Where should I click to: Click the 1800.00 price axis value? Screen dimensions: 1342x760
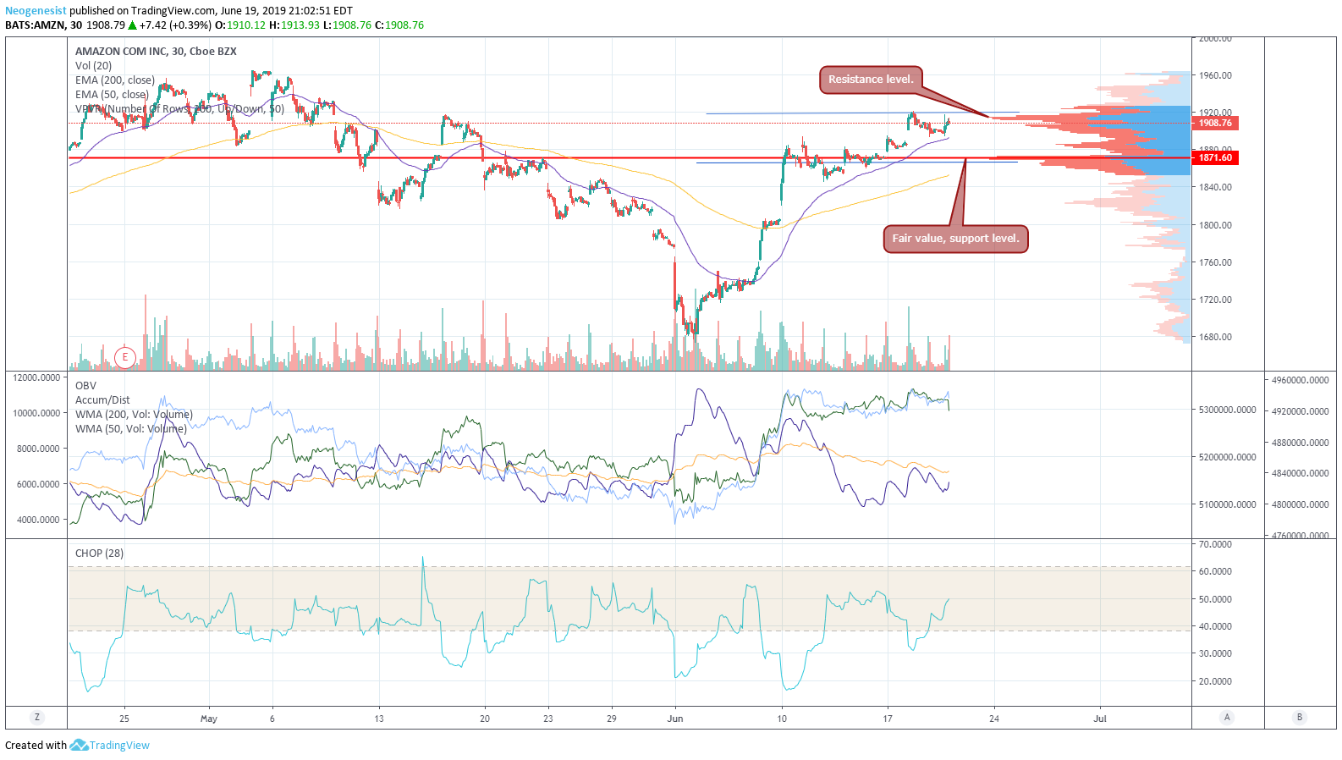1215,225
